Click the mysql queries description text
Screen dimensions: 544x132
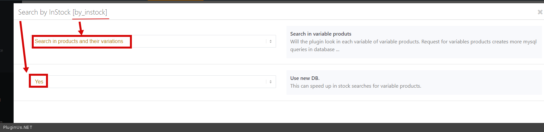413,42
